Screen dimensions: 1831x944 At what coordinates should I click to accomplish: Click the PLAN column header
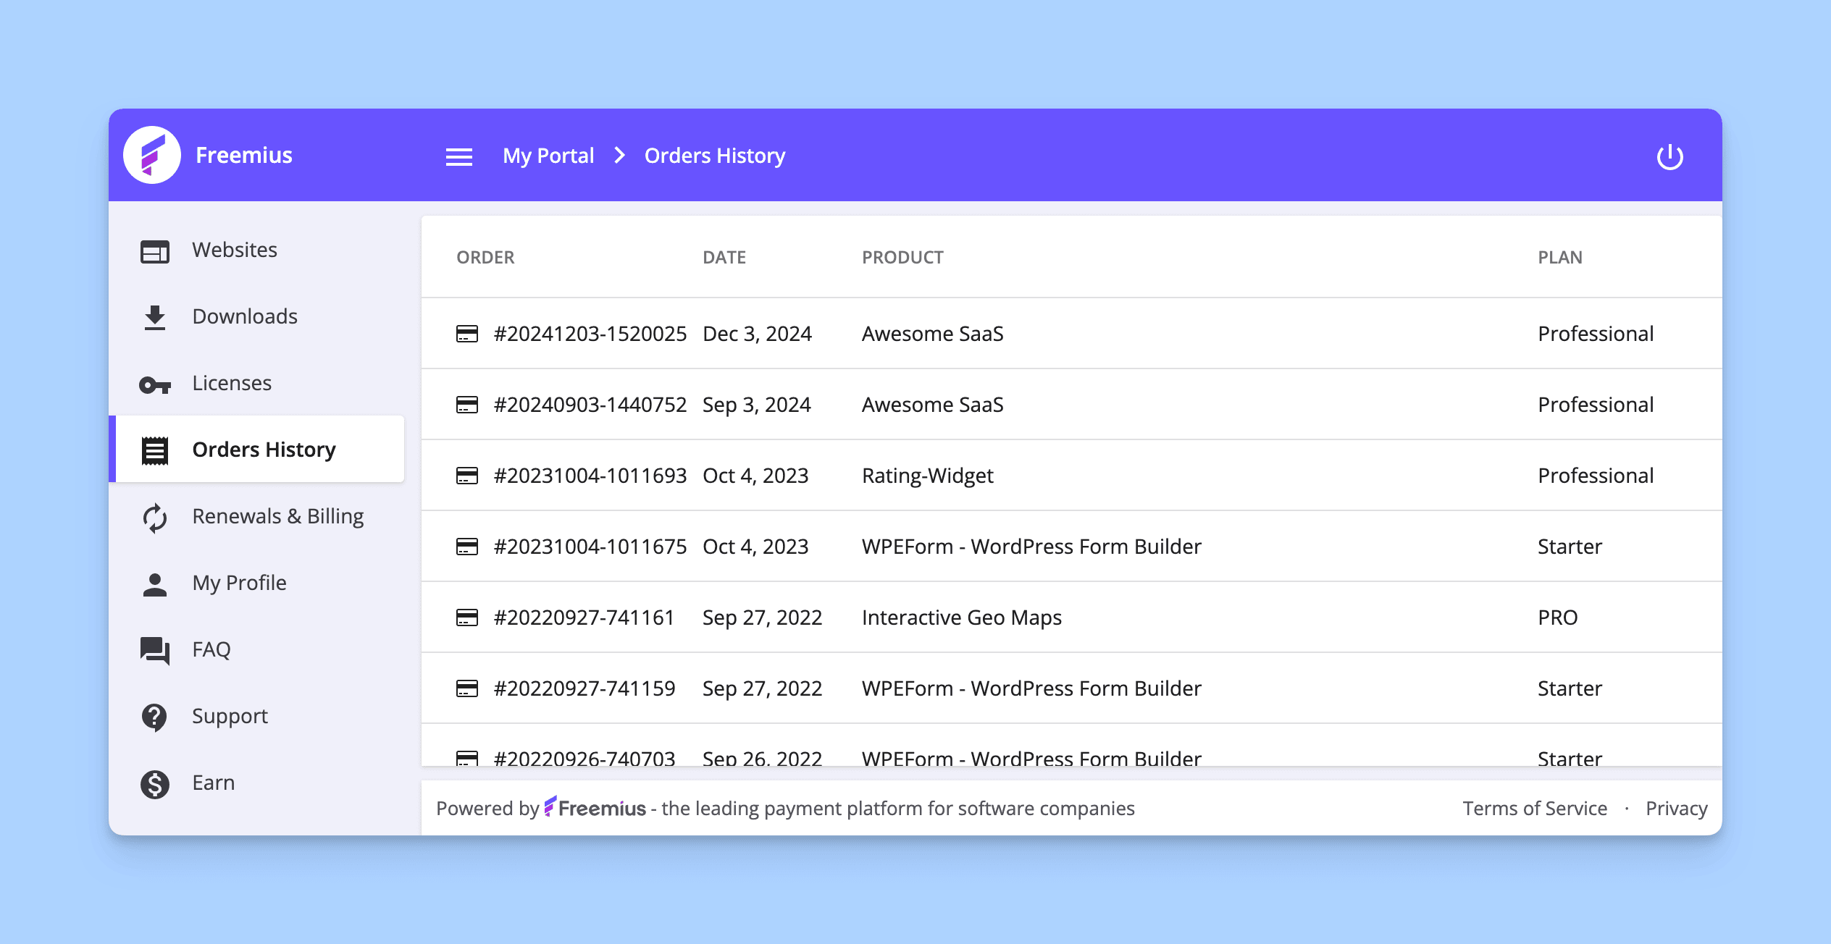pos(1560,257)
